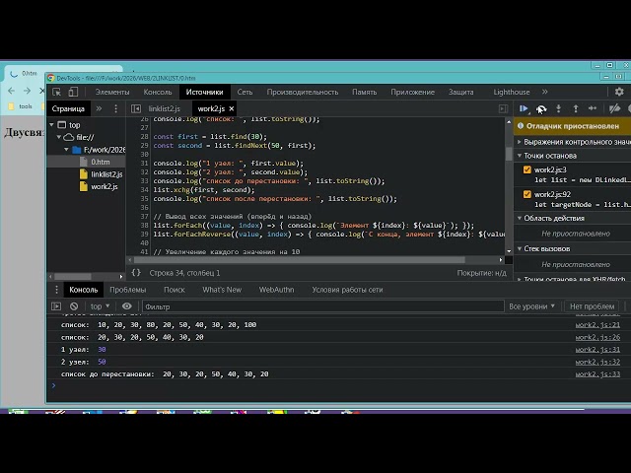Switch to the Elements tab
Viewport: 631px width, 473px height.
(x=112, y=92)
